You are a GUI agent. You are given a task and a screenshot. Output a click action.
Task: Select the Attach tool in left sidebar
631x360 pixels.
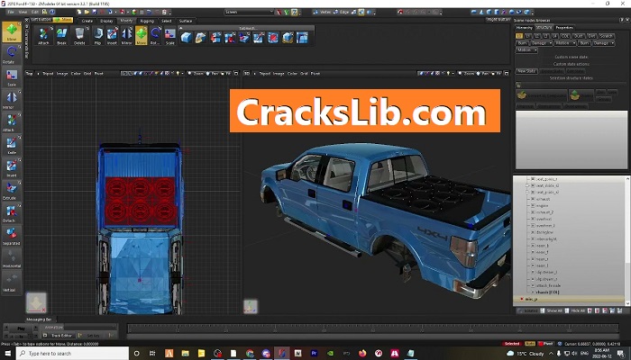(x=11, y=122)
